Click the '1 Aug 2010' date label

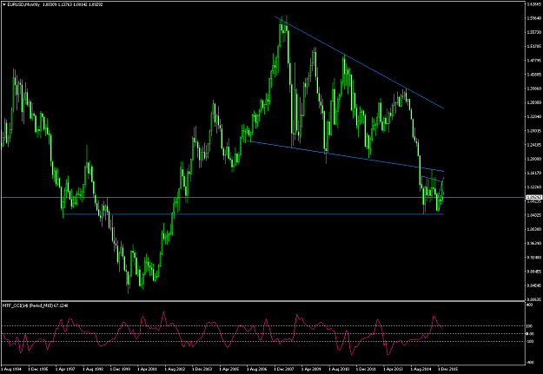[x=339, y=369]
